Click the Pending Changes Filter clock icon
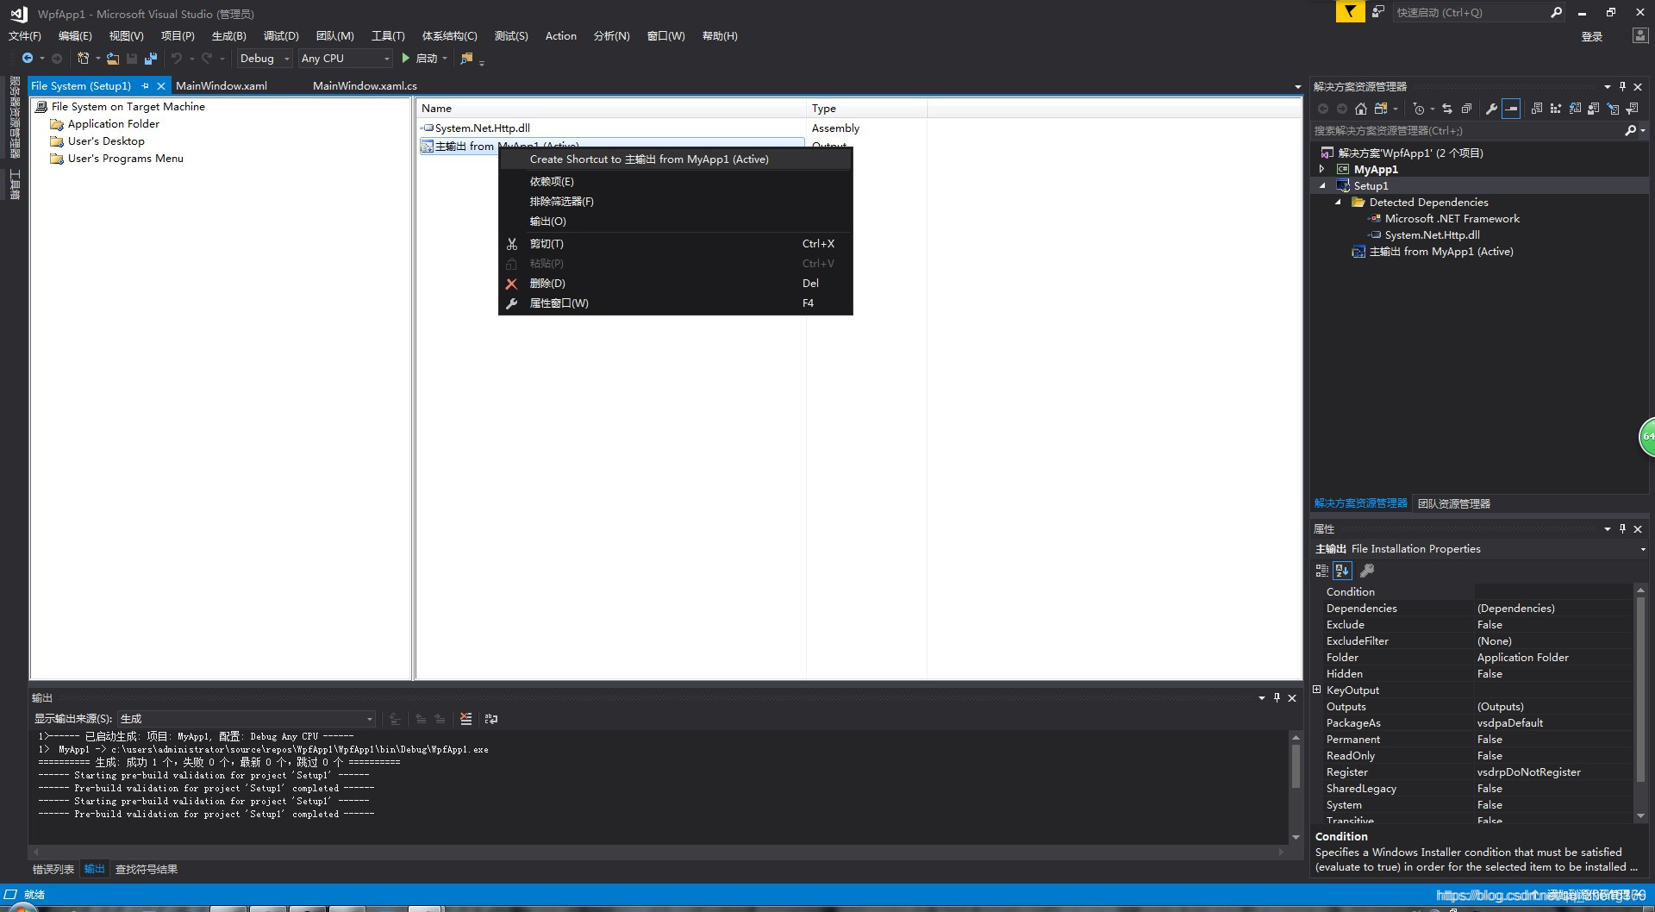This screenshot has width=1655, height=912. click(1418, 109)
